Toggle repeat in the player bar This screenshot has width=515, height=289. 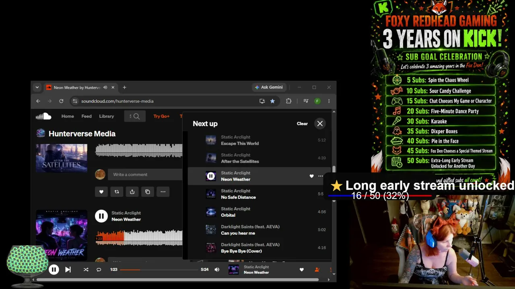coord(99,270)
